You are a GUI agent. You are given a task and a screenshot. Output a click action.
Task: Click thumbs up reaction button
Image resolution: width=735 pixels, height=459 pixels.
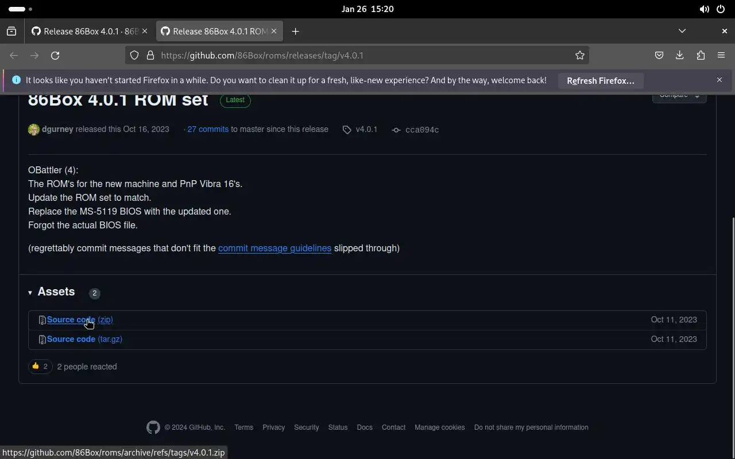point(40,367)
